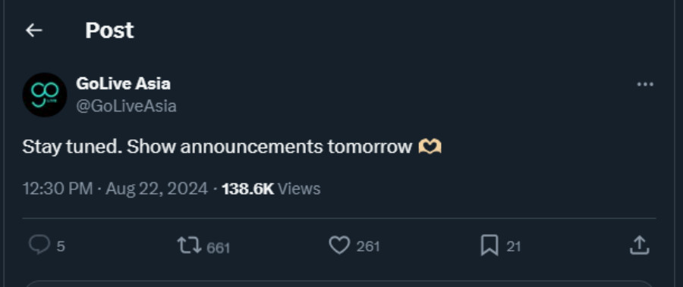Click the Post page heading

coord(109,30)
